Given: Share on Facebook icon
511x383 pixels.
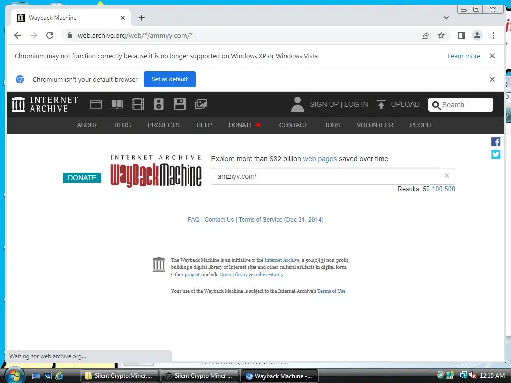Looking at the screenshot, I should point(496,142).
